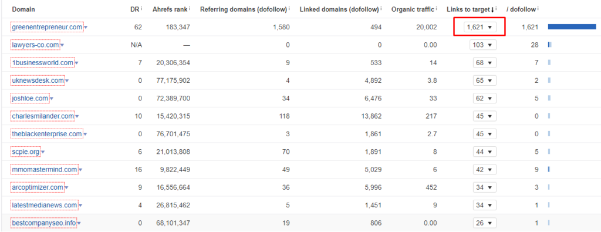
Task: Open the 1businessworld.com domain link
Action: 42,62
